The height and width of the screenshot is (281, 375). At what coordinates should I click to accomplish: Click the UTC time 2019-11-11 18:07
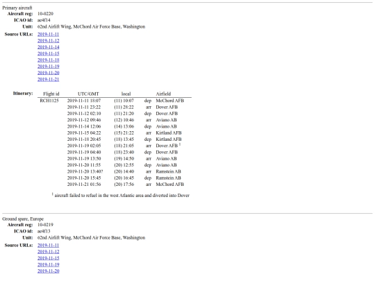(84, 101)
